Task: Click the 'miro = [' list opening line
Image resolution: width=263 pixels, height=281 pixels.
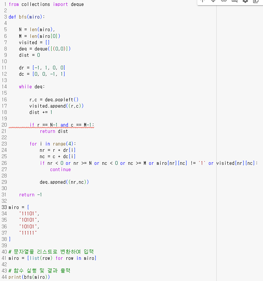Action: 19,208
